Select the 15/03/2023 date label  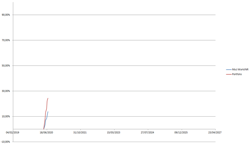[114, 133]
